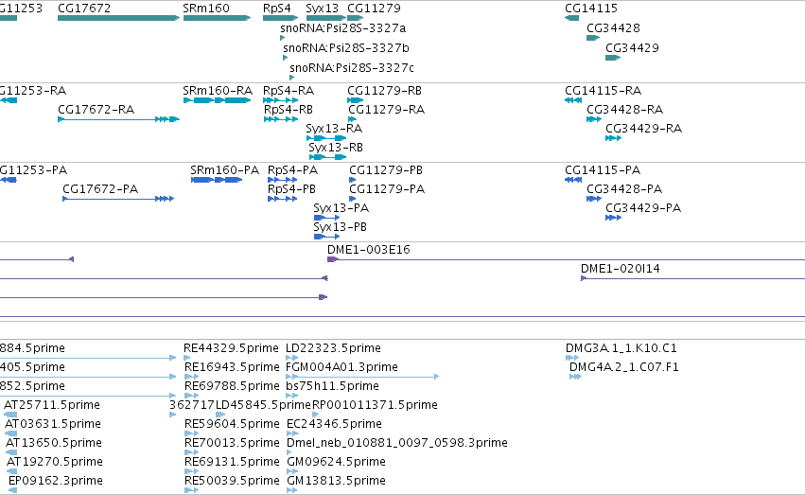This screenshot has width=805, height=495.
Task: Open the LD45845.5prime EST label
Action: point(263,405)
